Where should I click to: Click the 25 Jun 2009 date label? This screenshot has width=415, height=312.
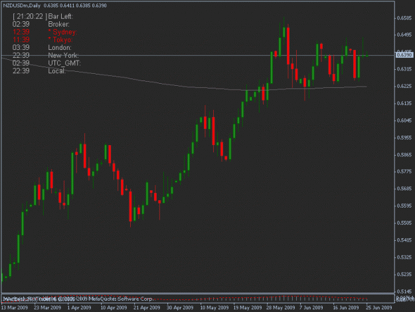tap(378, 307)
